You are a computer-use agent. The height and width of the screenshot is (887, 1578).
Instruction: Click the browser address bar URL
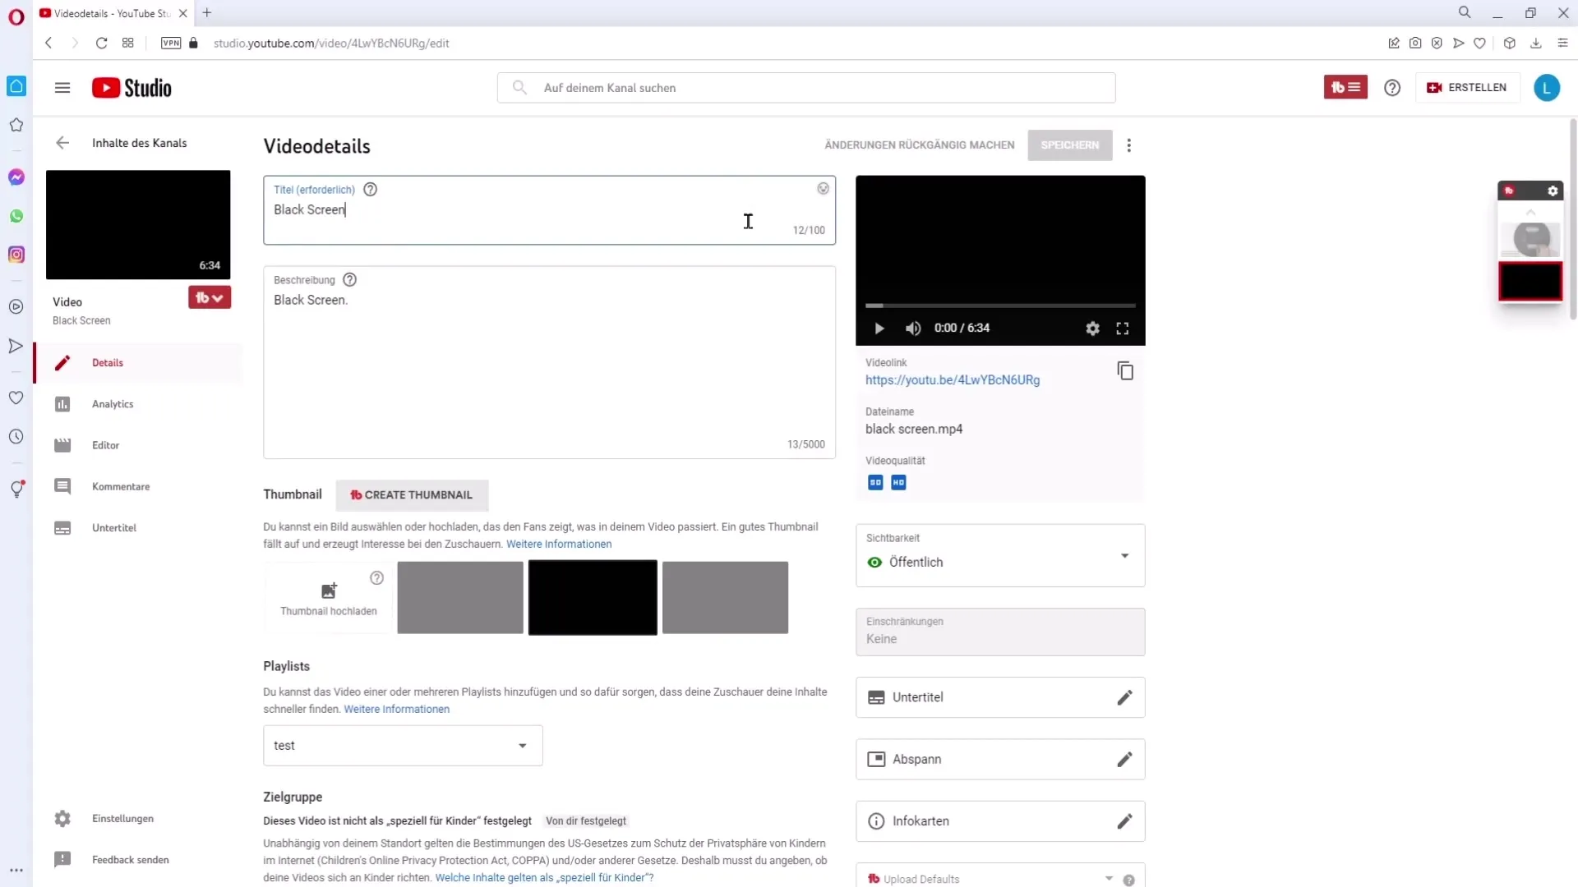(x=331, y=44)
